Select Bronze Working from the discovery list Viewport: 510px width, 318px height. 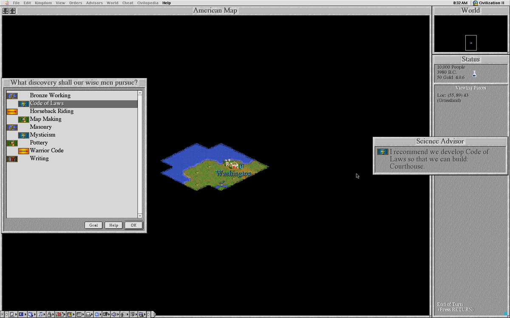(x=72, y=95)
